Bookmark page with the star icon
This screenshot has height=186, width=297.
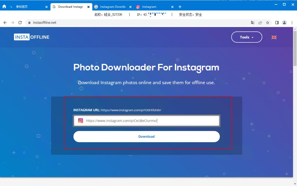[x=267, y=23]
